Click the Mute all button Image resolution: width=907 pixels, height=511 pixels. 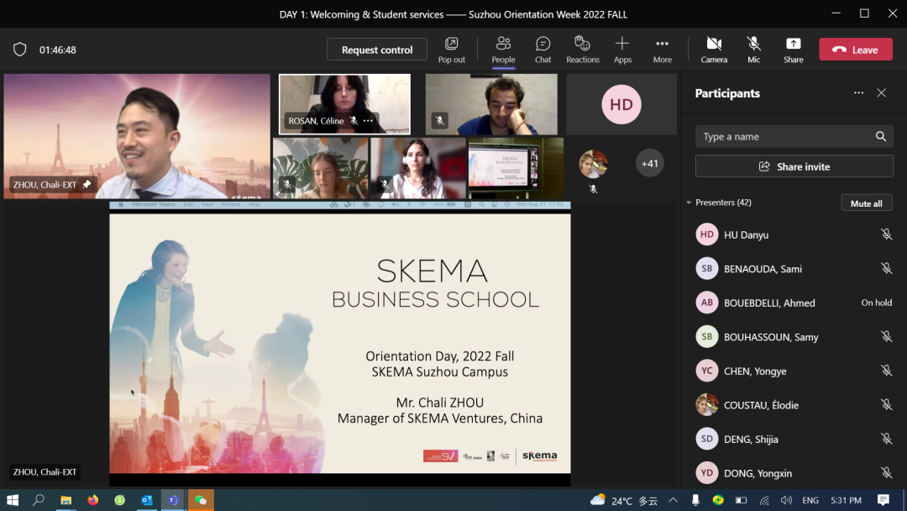click(x=867, y=203)
